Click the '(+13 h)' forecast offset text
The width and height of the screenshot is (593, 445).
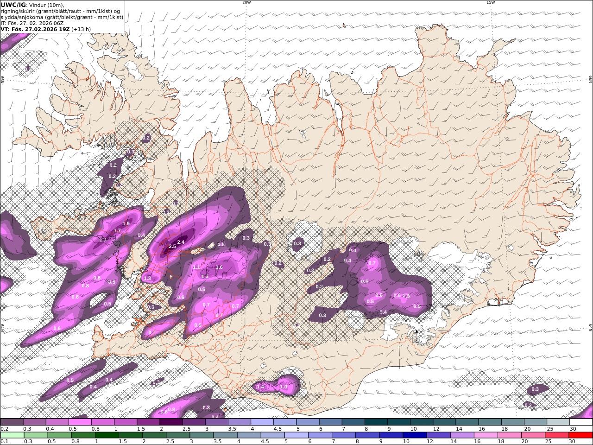click(x=81, y=29)
